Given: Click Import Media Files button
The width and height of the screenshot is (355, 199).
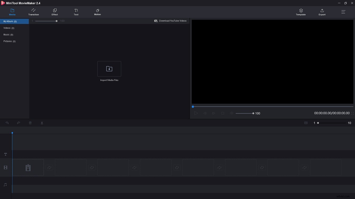Looking at the screenshot, I should click(x=109, y=69).
